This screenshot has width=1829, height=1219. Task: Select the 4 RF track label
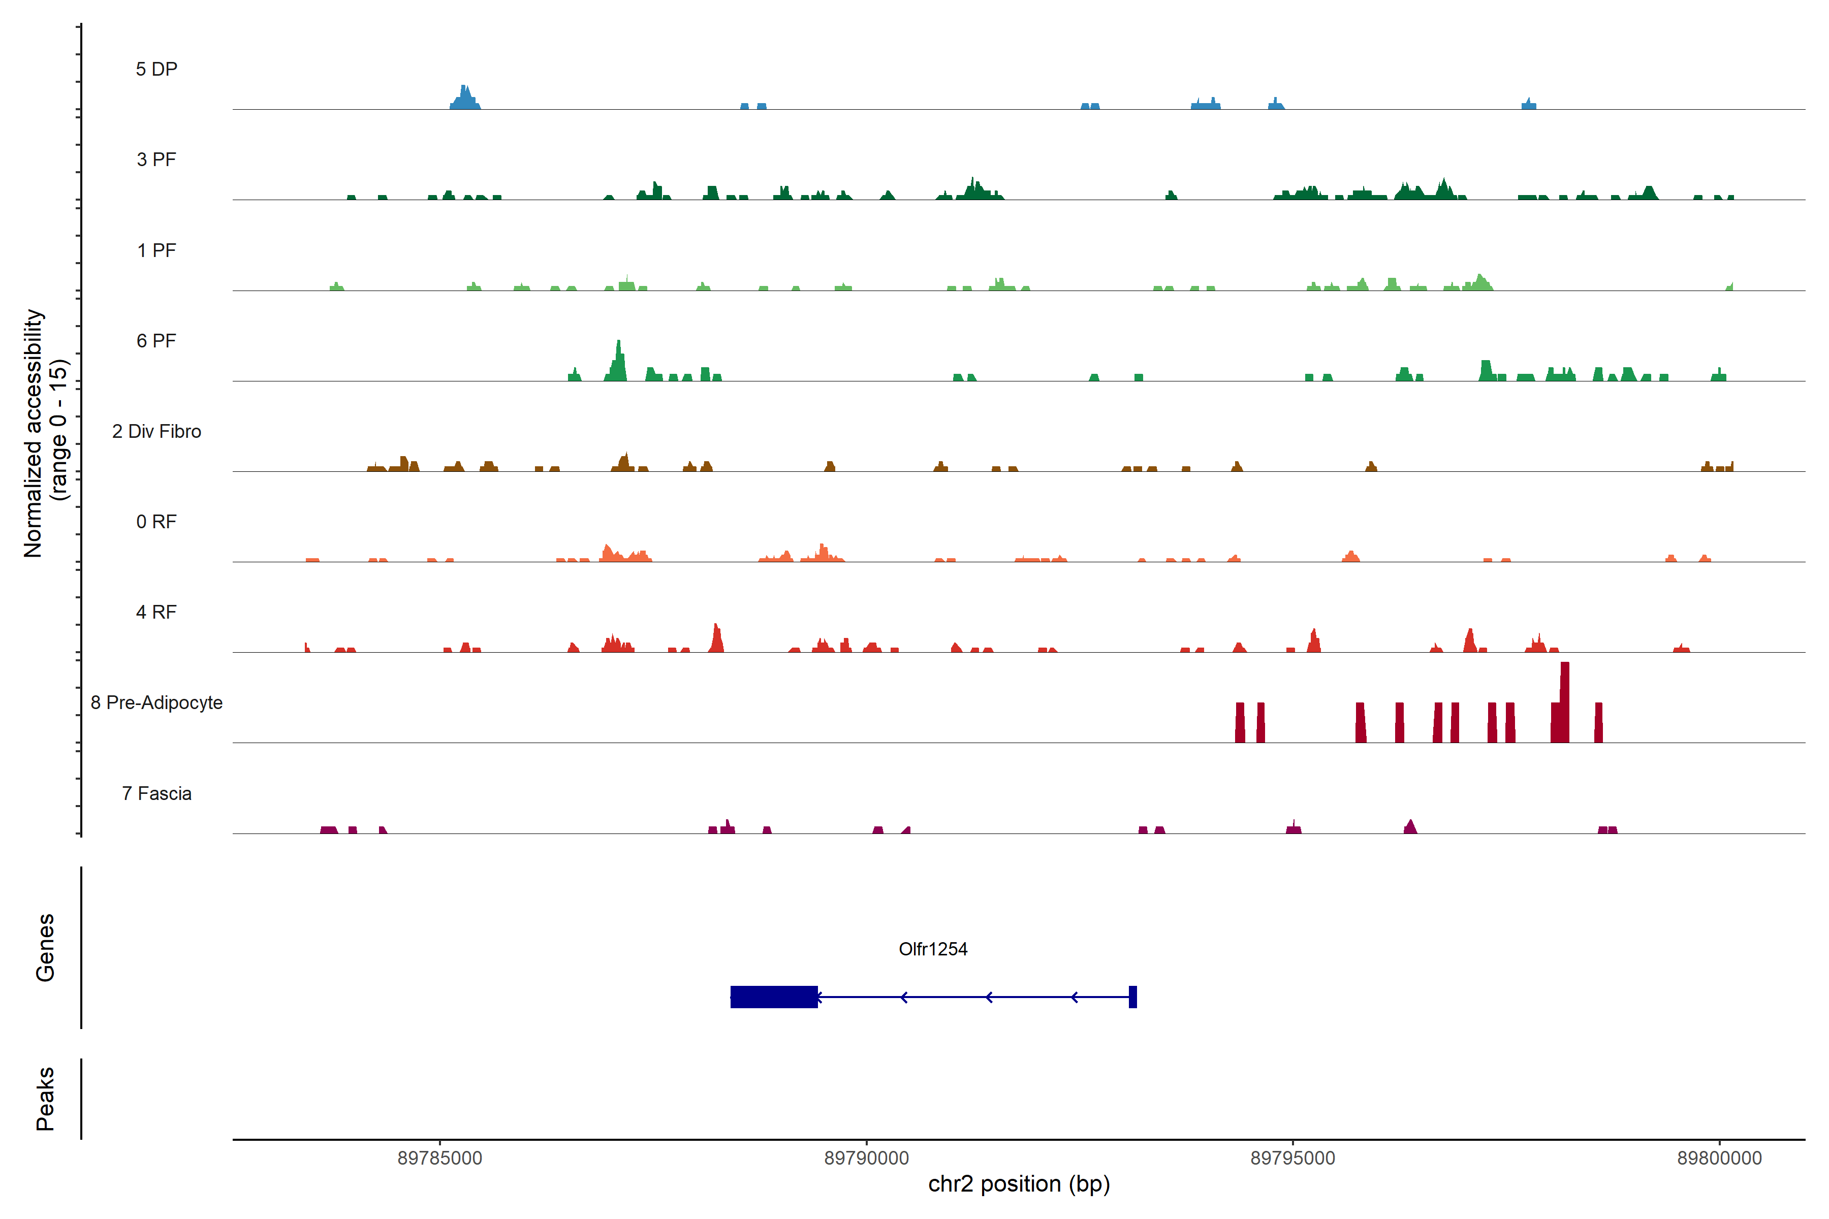(x=156, y=612)
